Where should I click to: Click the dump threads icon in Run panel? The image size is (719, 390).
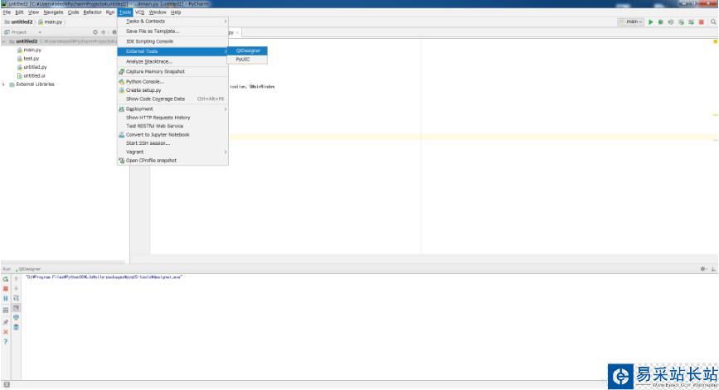pyautogui.click(x=6, y=310)
